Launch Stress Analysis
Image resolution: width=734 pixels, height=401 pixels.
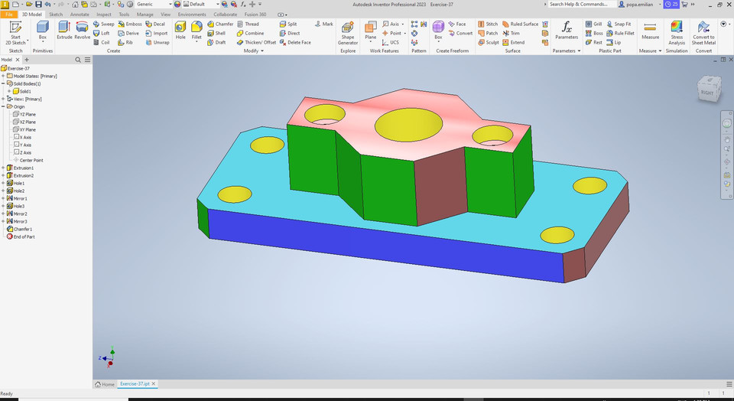(x=677, y=33)
